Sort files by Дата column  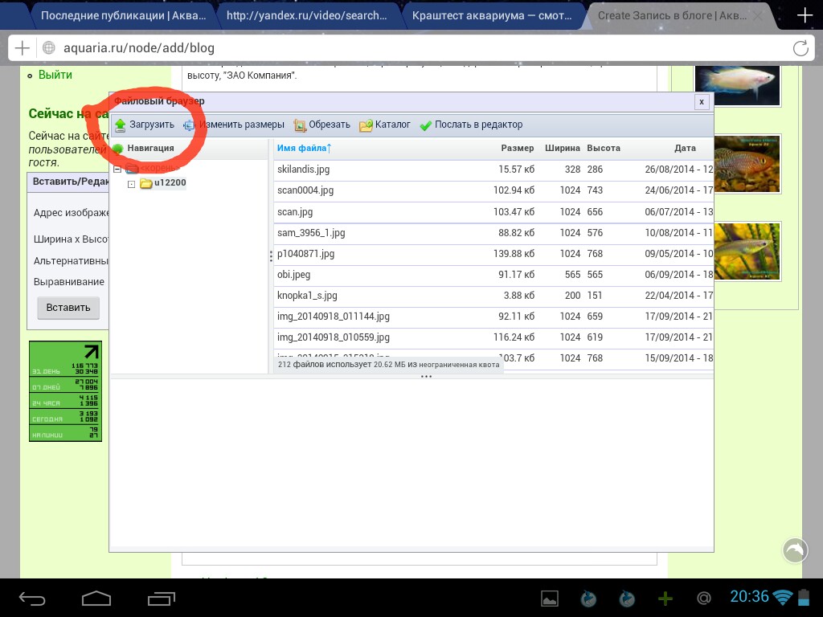point(685,148)
